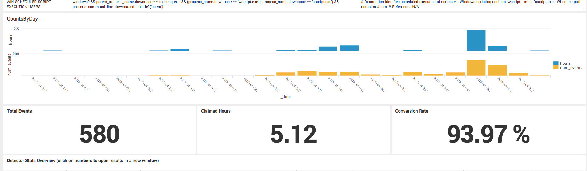Toggle the num_events series legend label

point(571,68)
